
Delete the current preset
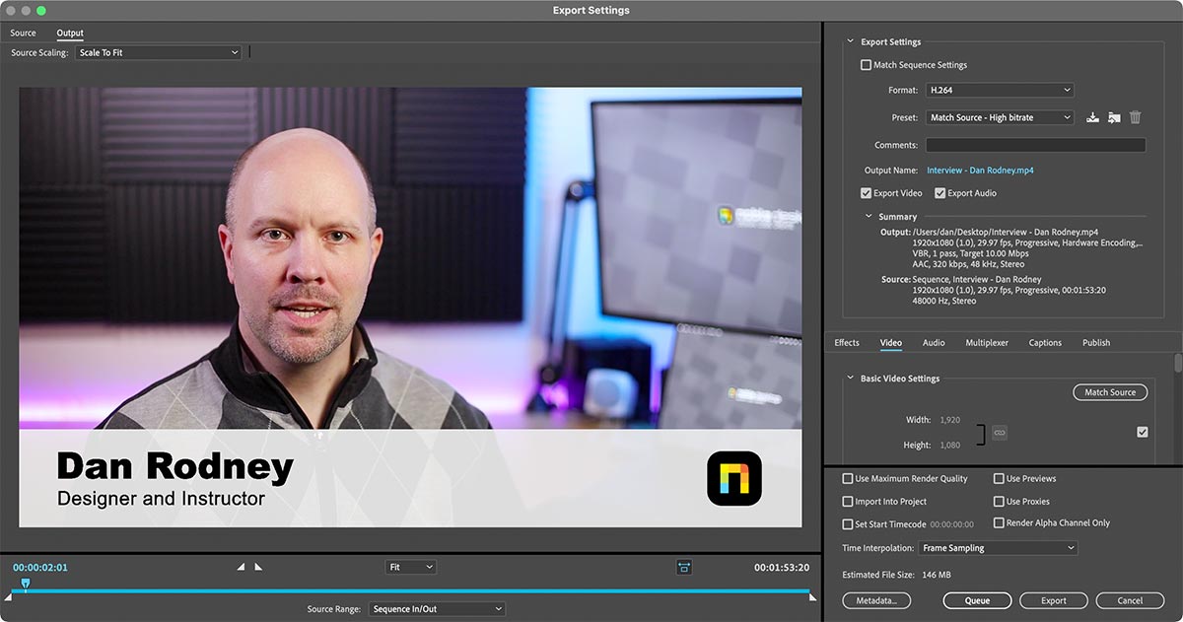tap(1135, 116)
